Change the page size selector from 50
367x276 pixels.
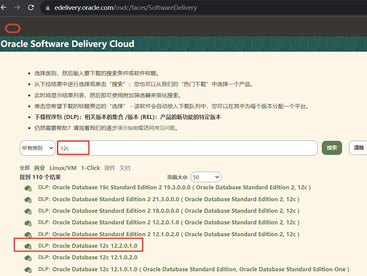(206, 177)
